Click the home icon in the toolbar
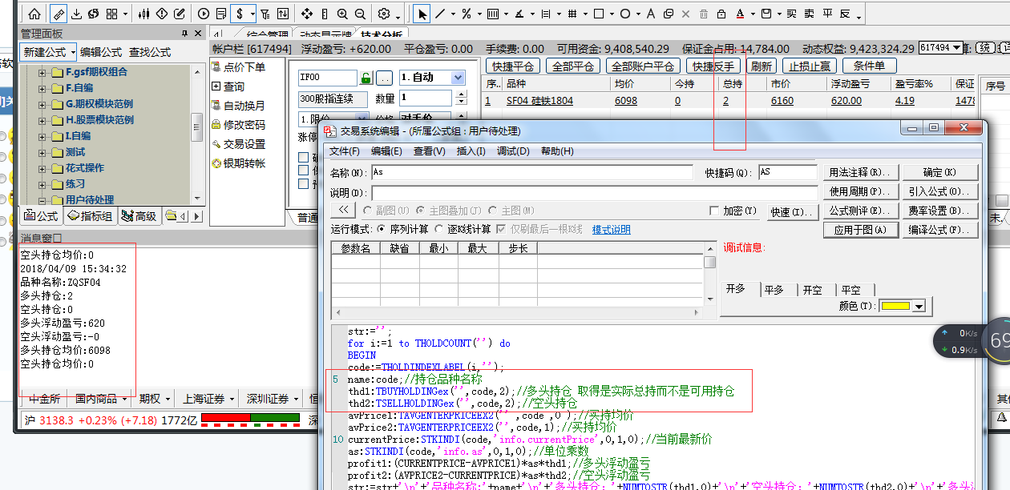 click(34, 14)
